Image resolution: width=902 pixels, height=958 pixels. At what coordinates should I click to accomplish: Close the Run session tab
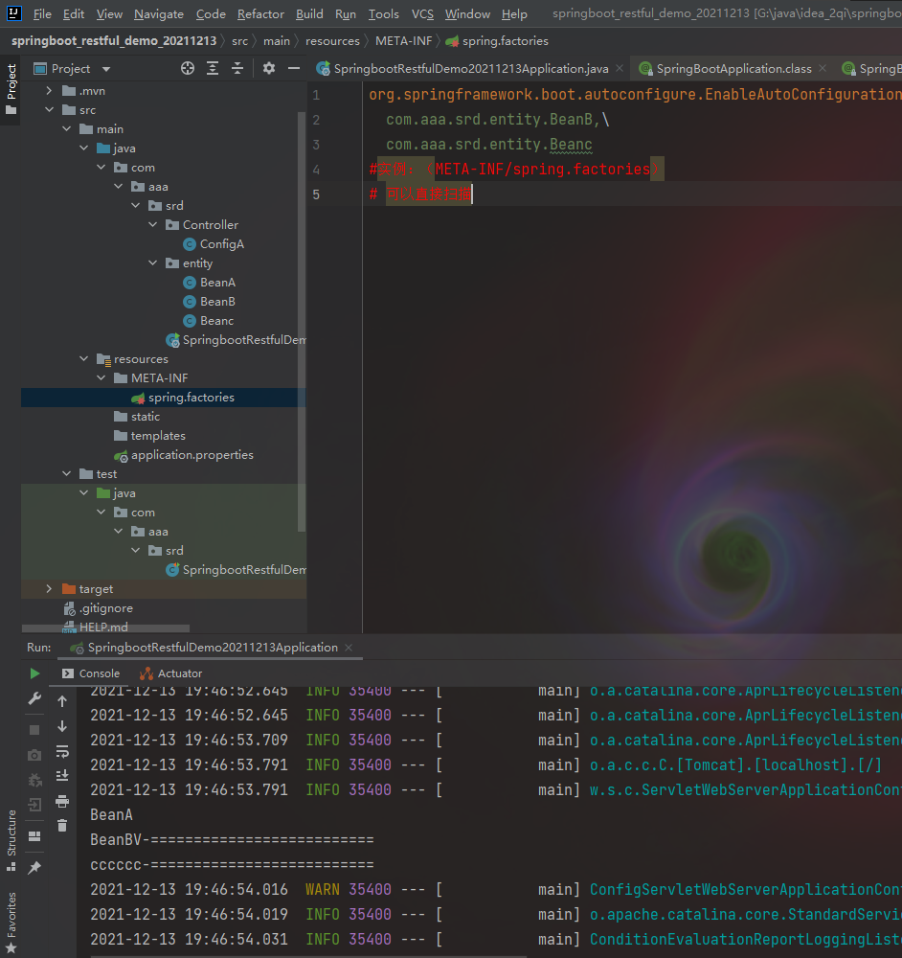(x=349, y=648)
